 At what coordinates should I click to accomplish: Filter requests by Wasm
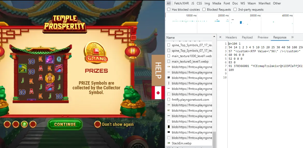coord(252,3)
